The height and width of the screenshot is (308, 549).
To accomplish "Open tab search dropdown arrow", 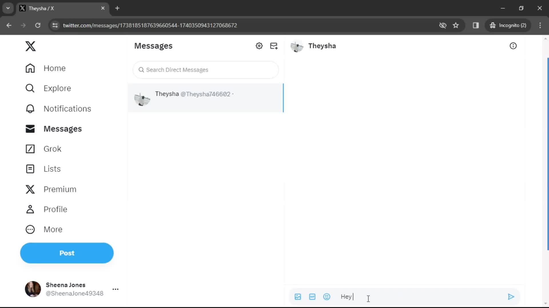I will pos(8,8).
